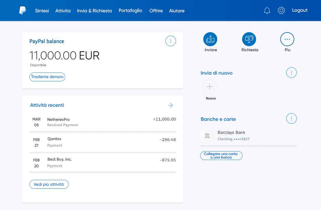Open the arrow next to Attività recenti
Screen dimensions: 321x210
pyautogui.click(x=170, y=105)
